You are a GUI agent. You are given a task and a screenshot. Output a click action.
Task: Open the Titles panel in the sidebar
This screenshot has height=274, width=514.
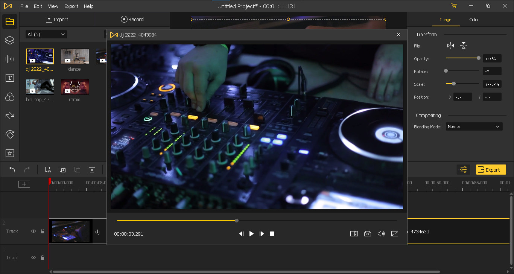pyautogui.click(x=9, y=78)
